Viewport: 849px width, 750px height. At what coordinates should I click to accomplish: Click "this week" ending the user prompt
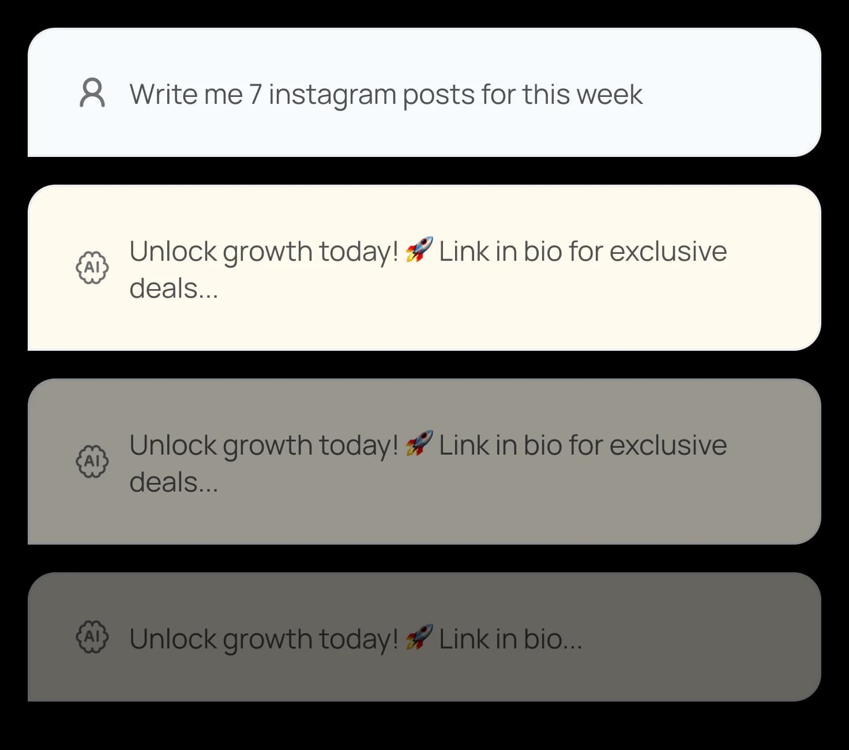(x=583, y=94)
